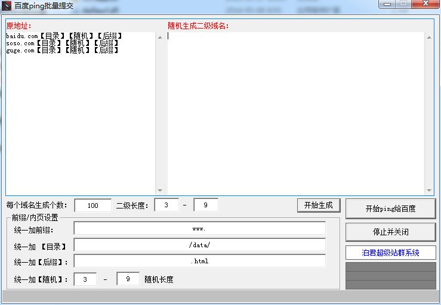Click down arrow of 原地址 scrollbar
Viewport: 441px width, 305px height.
pos(160,190)
